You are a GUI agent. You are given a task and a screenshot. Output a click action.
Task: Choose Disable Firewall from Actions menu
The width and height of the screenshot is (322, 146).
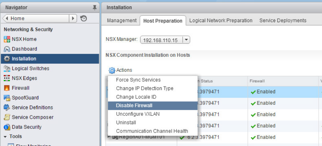point(153,106)
